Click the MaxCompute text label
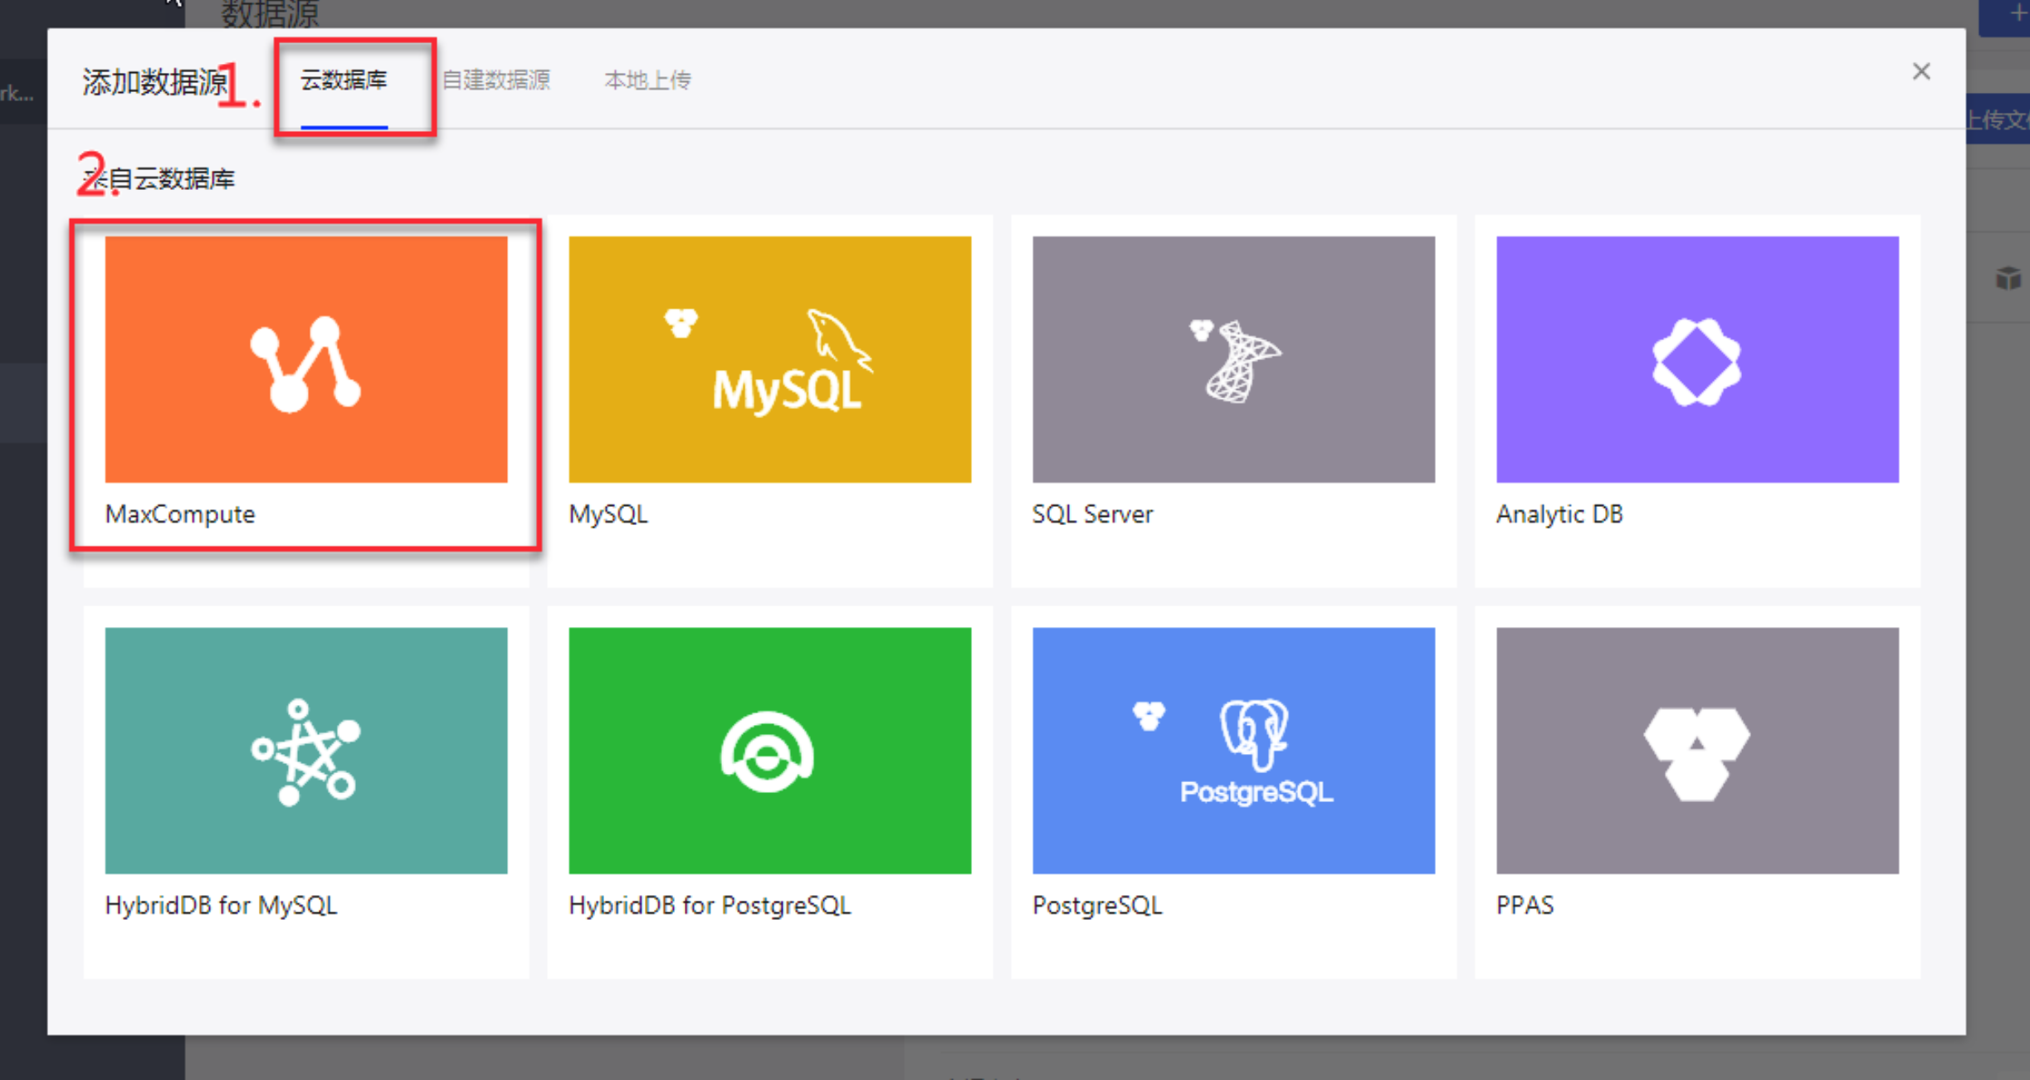This screenshot has height=1080, width=2030. (180, 514)
